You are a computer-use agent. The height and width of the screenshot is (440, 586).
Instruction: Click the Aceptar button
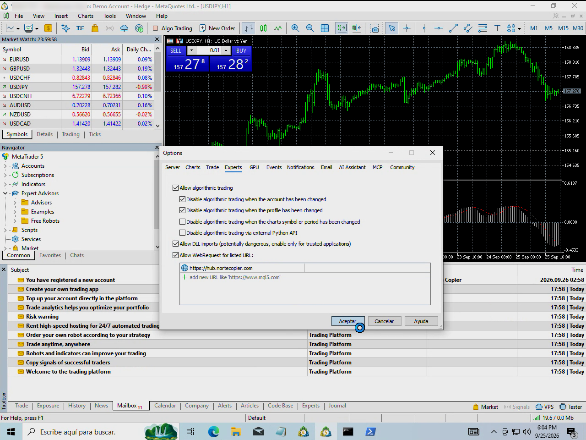tap(348, 321)
